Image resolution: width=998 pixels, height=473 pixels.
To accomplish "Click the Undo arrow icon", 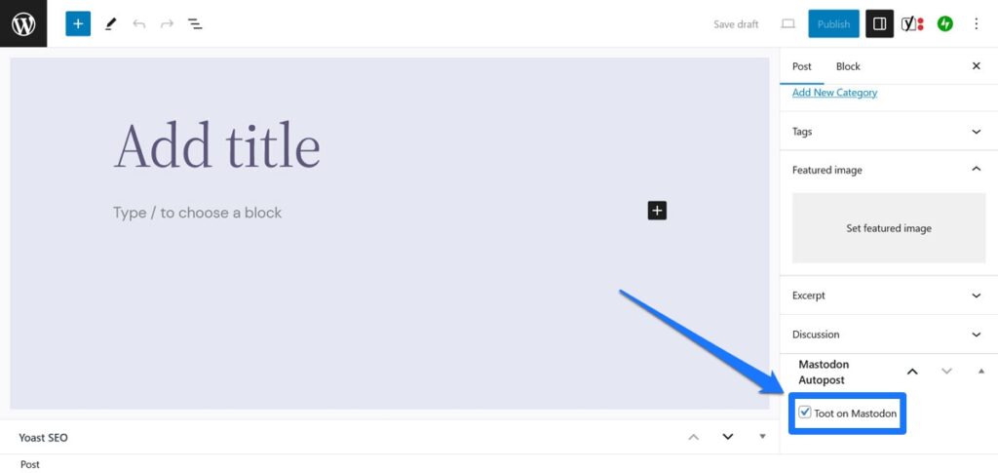I will tap(138, 23).
